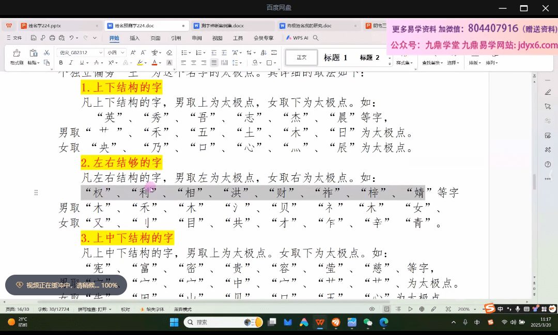Open the font name dropdown 仿宋_GB2312
The image size is (558, 335).
(79, 53)
